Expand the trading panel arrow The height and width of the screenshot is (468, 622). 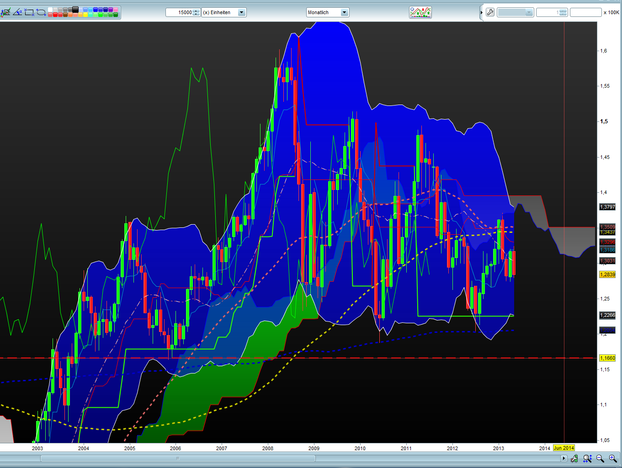(x=482, y=12)
